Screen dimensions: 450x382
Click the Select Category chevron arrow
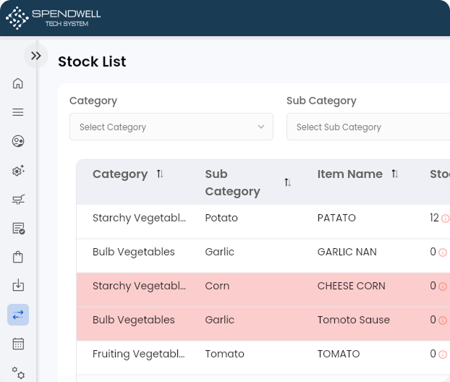(261, 127)
